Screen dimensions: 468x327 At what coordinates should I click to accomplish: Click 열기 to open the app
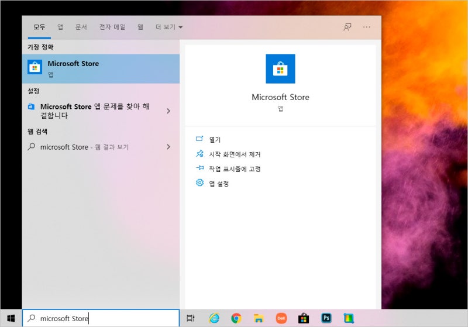(x=215, y=140)
